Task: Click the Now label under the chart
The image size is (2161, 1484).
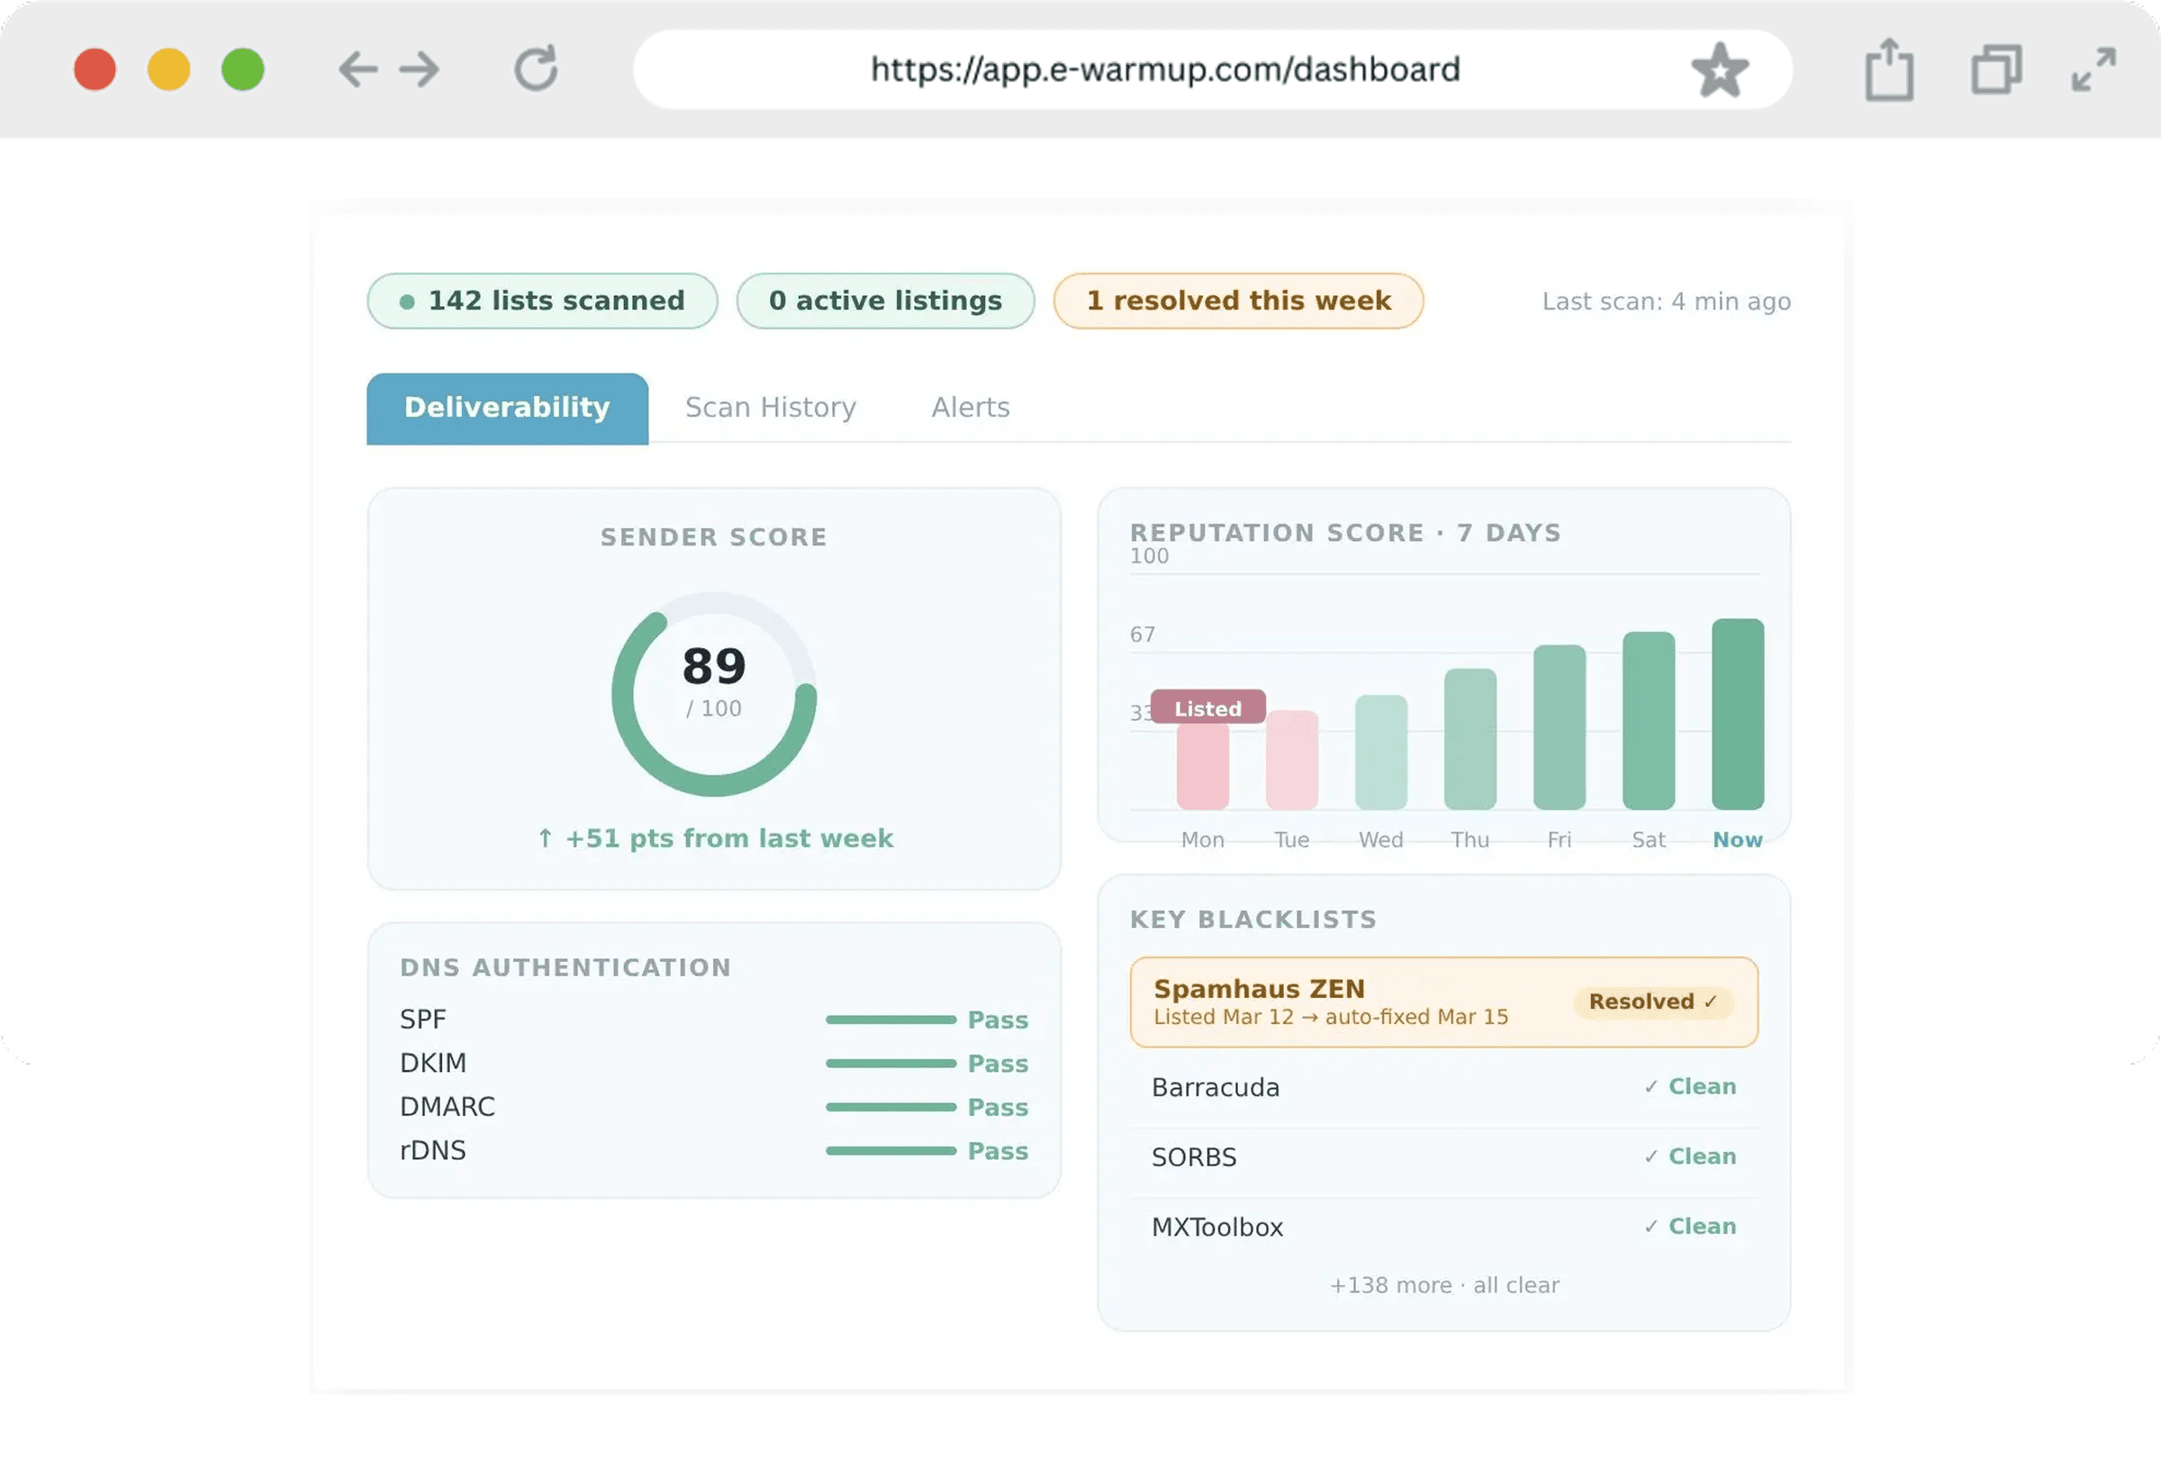Action: [1738, 841]
